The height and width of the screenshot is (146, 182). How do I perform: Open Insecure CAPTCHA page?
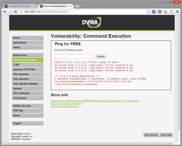(x=28, y=69)
